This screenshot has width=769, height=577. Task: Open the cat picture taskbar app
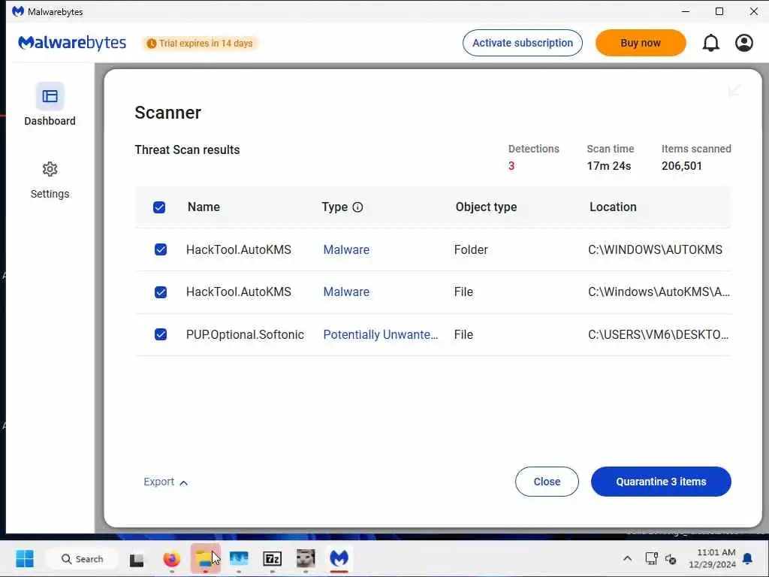coord(306,559)
